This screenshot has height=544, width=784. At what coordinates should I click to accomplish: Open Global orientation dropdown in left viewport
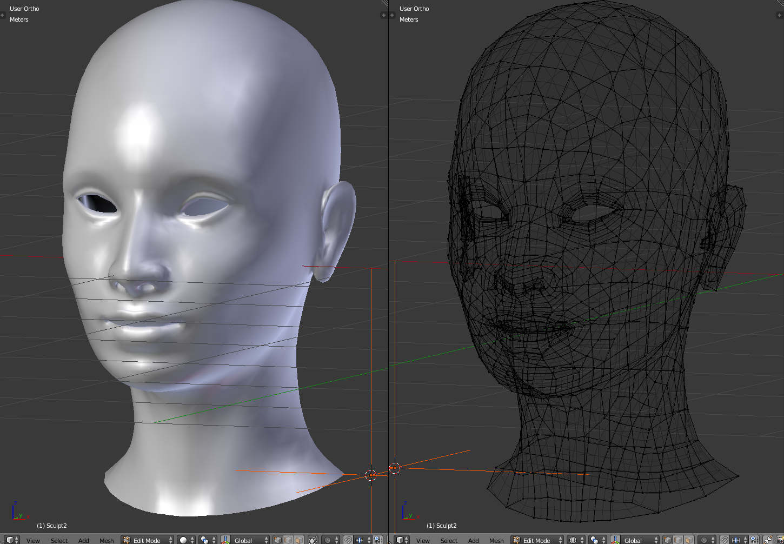point(250,540)
